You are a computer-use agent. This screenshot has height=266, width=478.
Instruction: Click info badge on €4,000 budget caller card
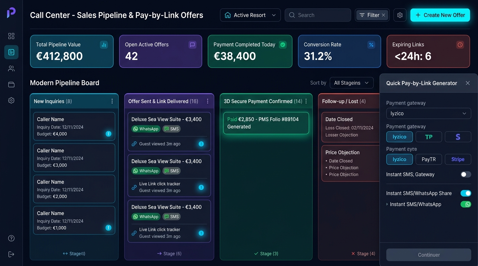pos(108,134)
